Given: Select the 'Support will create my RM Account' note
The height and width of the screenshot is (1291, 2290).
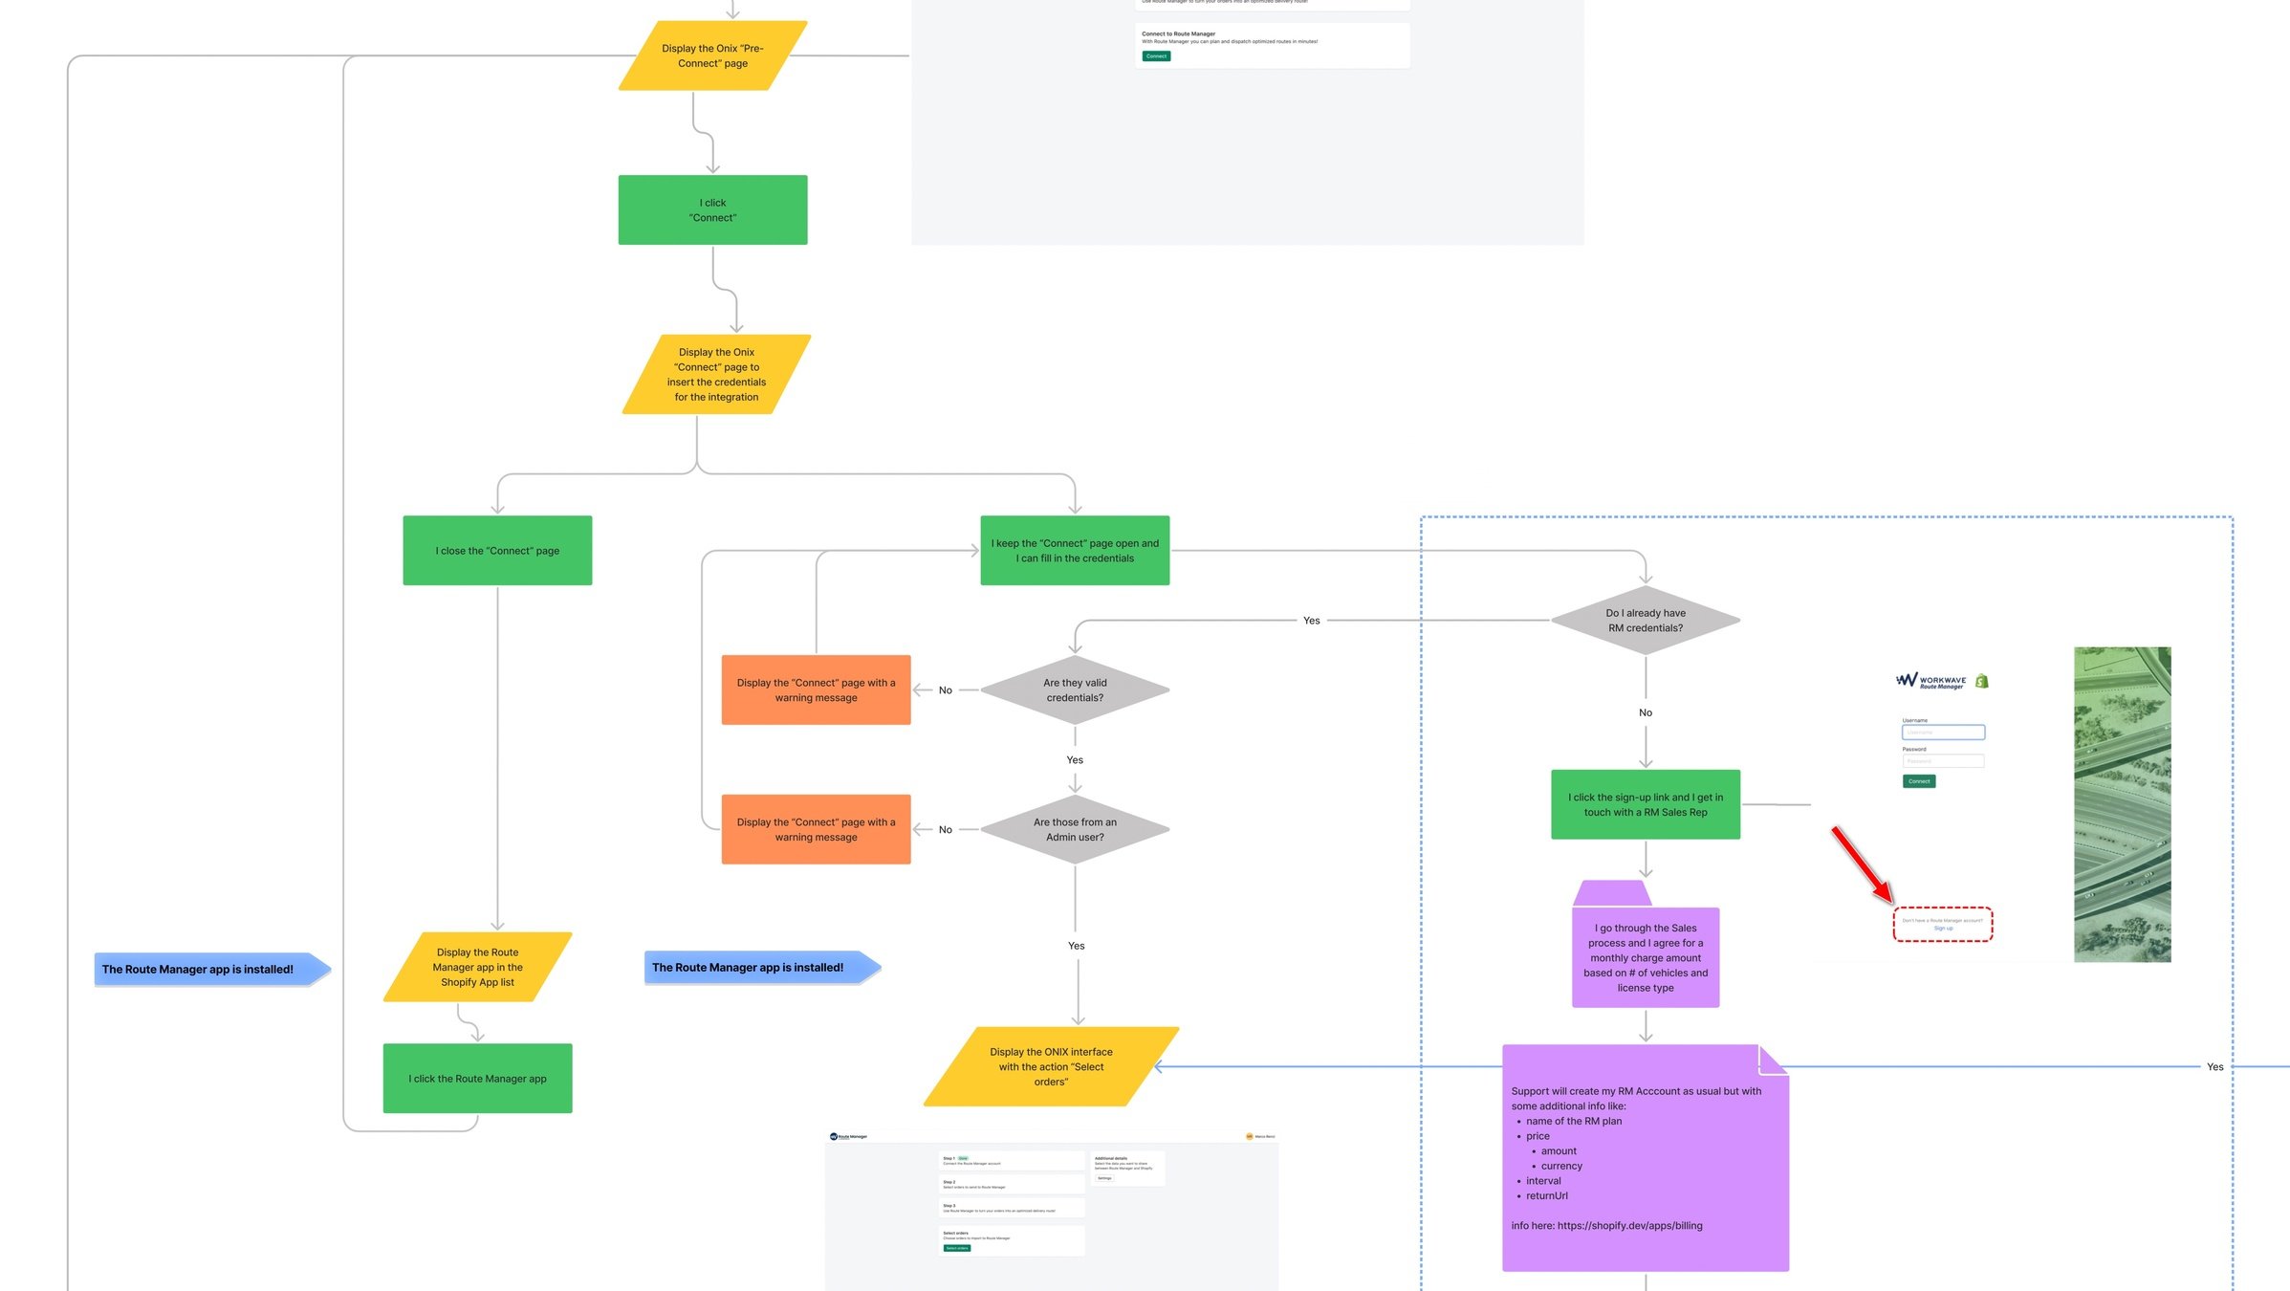Looking at the screenshot, I should 1645,1157.
